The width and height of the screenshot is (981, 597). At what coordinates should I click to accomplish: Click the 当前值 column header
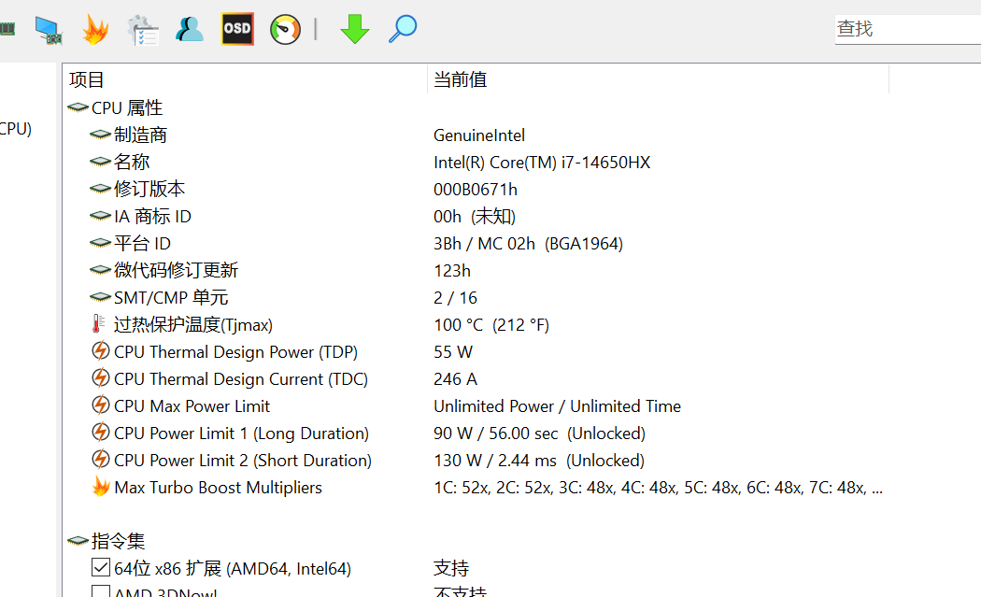coord(460,79)
